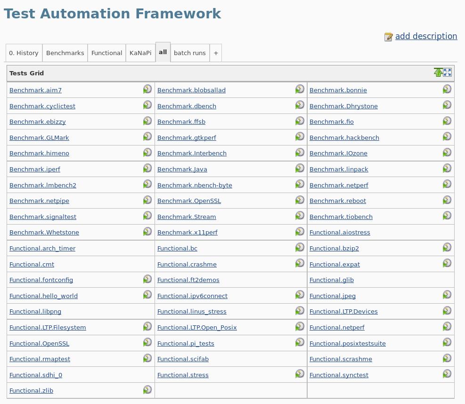Switch to the 0. History tab
The height and width of the screenshot is (404, 465).
coord(24,53)
